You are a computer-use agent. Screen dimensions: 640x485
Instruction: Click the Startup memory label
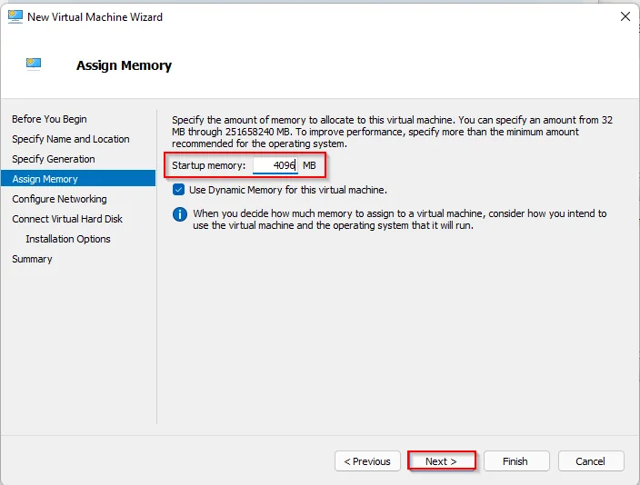(x=208, y=165)
